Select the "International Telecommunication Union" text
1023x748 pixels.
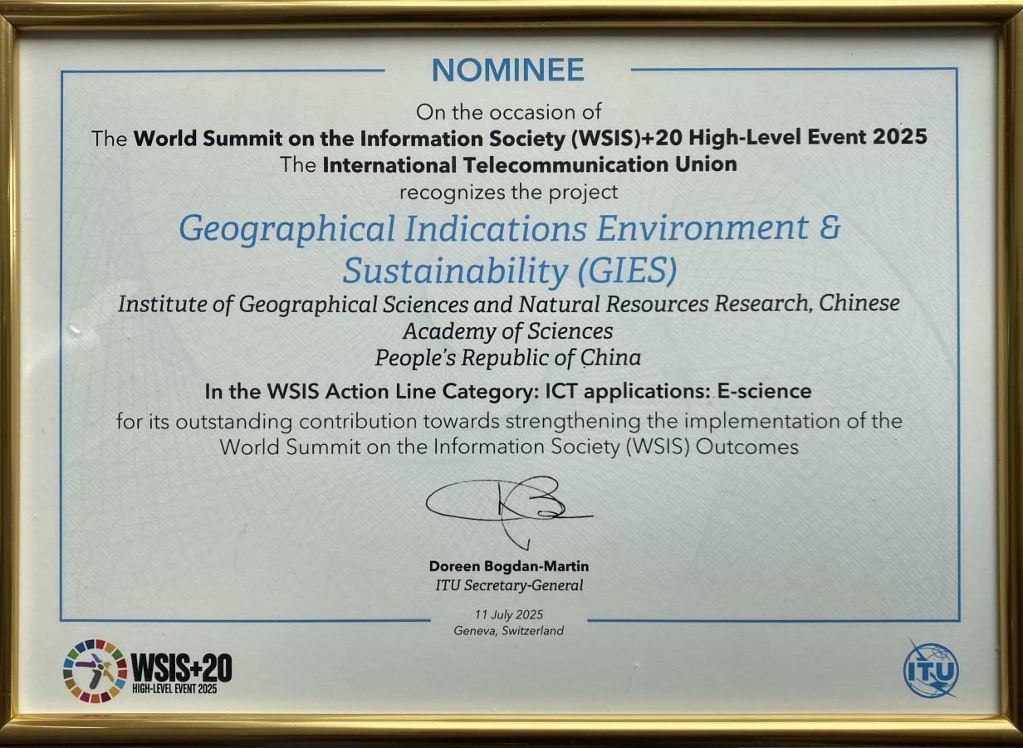point(530,164)
